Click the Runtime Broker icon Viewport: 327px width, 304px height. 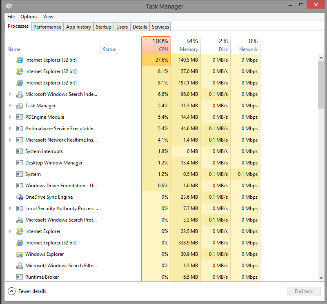click(x=20, y=277)
